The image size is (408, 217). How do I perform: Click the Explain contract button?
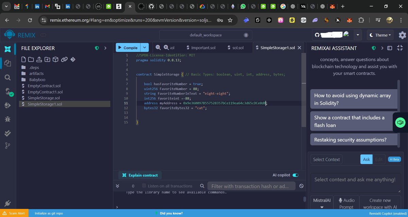click(x=140, y=175)
